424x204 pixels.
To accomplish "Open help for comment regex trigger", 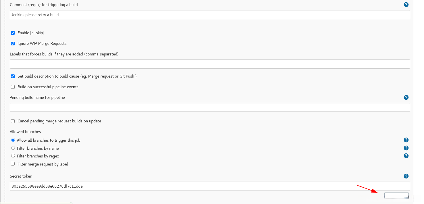I will coord(406,5).
